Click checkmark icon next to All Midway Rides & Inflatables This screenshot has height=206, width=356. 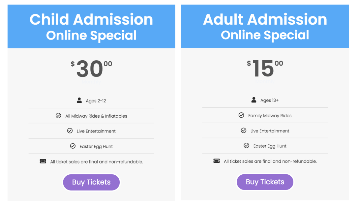(58, 116)
